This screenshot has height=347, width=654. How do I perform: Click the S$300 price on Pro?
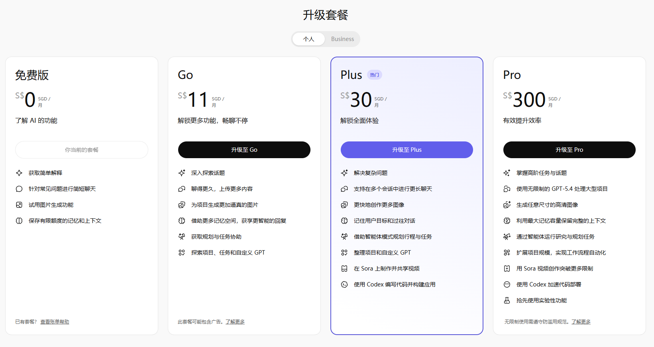(524, 100)
